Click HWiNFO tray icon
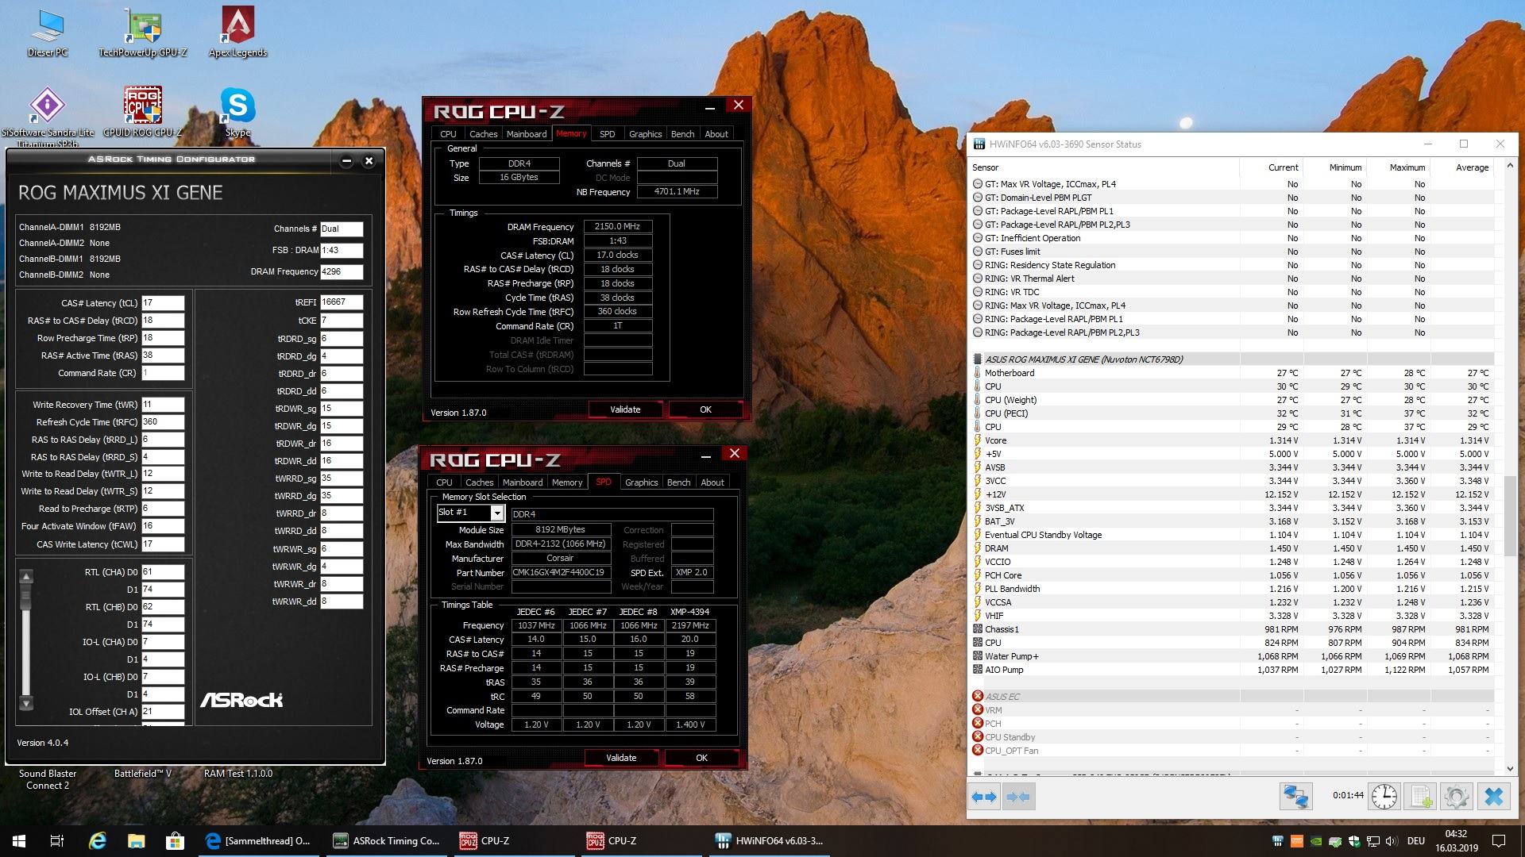This screenshot has width=1525, height=857. 1277,841
